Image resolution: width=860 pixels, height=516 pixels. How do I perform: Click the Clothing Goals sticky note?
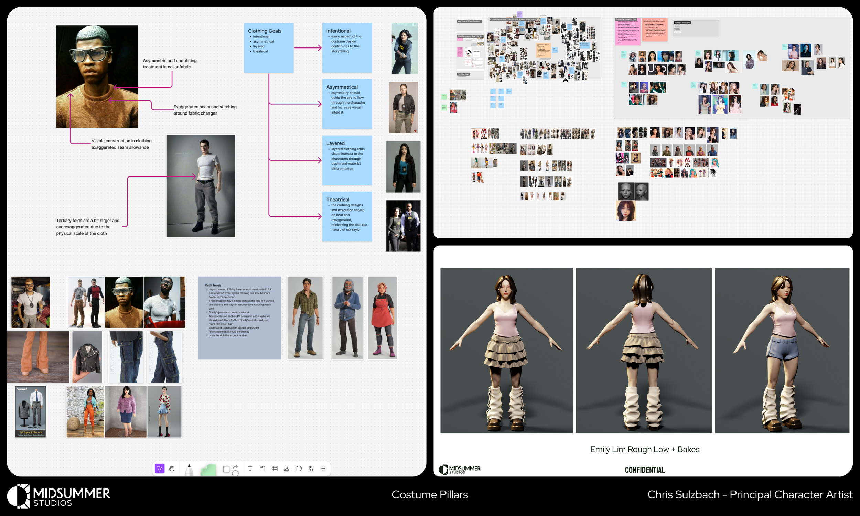268,48
